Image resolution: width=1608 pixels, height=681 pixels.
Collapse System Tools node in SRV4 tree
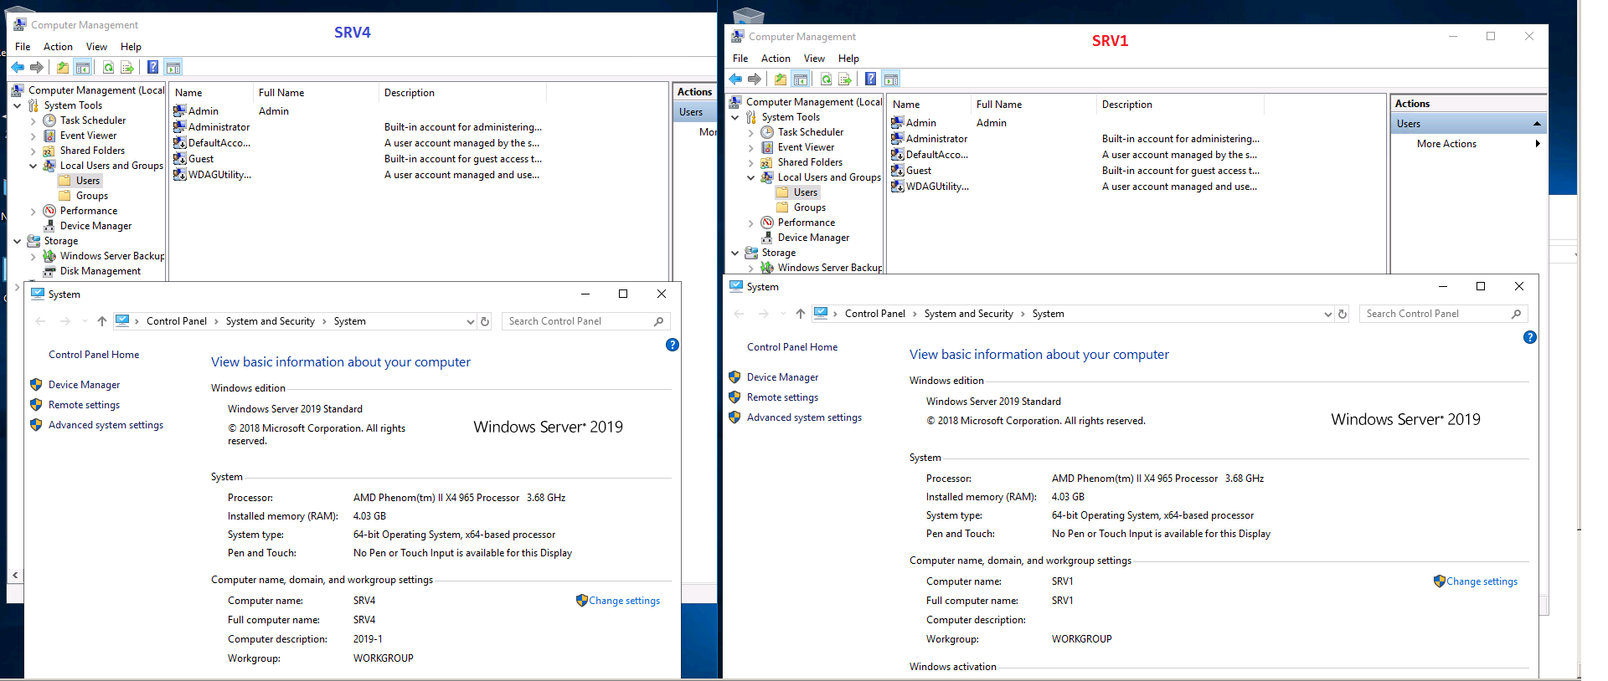[x=17, y=105]
